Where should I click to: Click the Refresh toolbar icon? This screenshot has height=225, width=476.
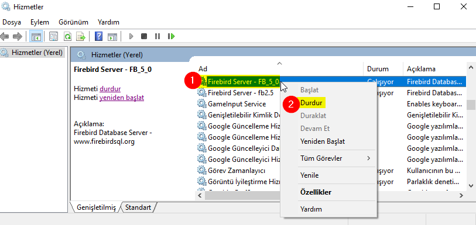pyautogui.click(x=67, y=37)
